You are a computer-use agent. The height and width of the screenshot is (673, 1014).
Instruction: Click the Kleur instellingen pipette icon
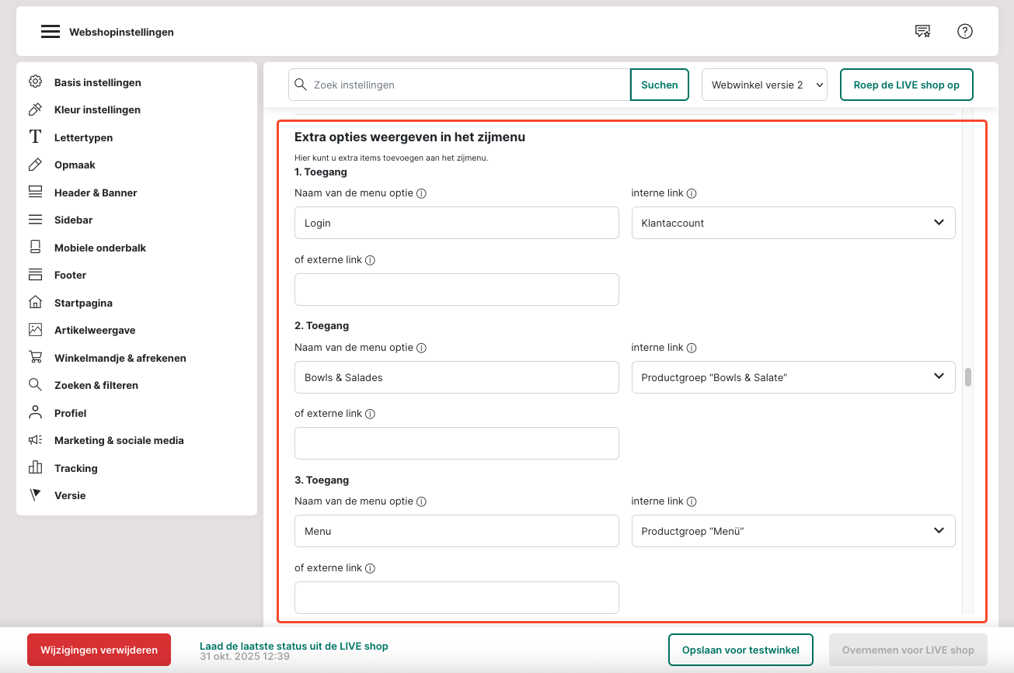click(35, 109)
